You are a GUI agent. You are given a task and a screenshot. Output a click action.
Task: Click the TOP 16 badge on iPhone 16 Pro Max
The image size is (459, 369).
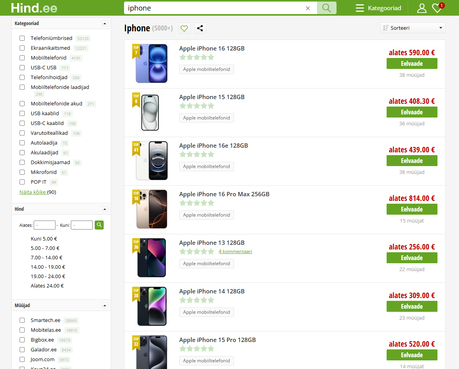coord(136,197)
